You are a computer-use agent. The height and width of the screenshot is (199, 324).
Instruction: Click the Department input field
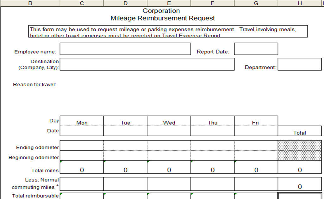tap(300, 64)
